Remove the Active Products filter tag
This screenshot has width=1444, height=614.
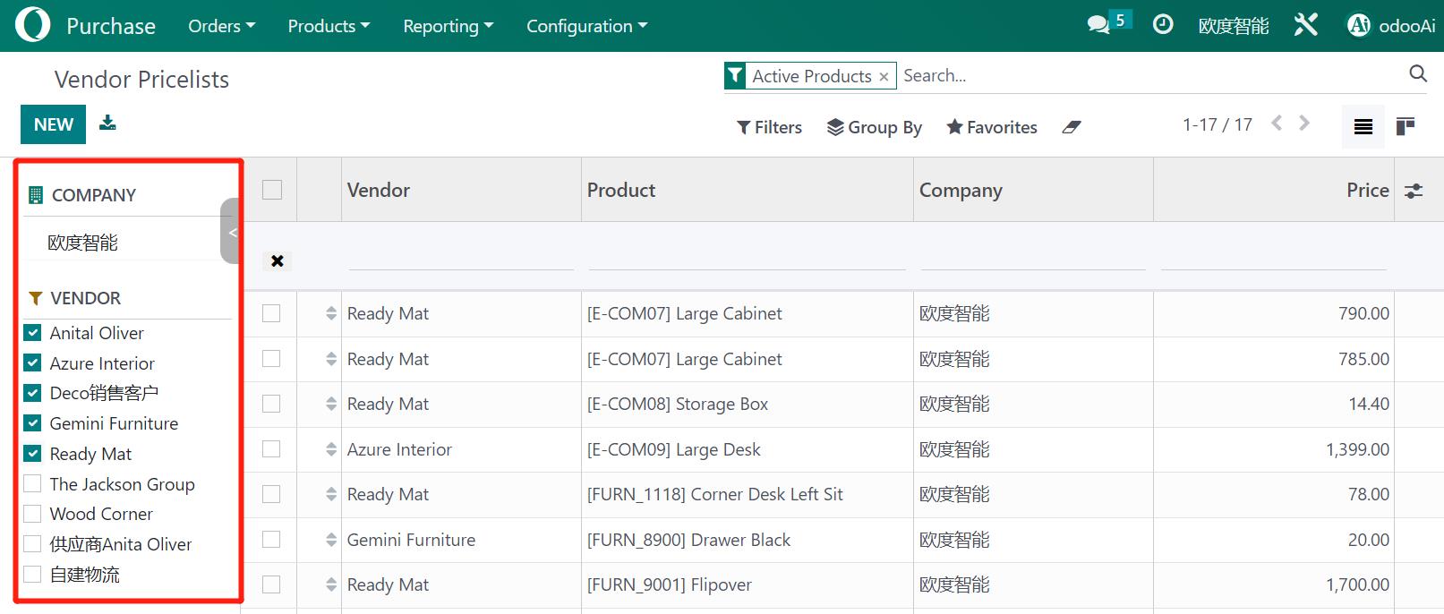point(884,77)
